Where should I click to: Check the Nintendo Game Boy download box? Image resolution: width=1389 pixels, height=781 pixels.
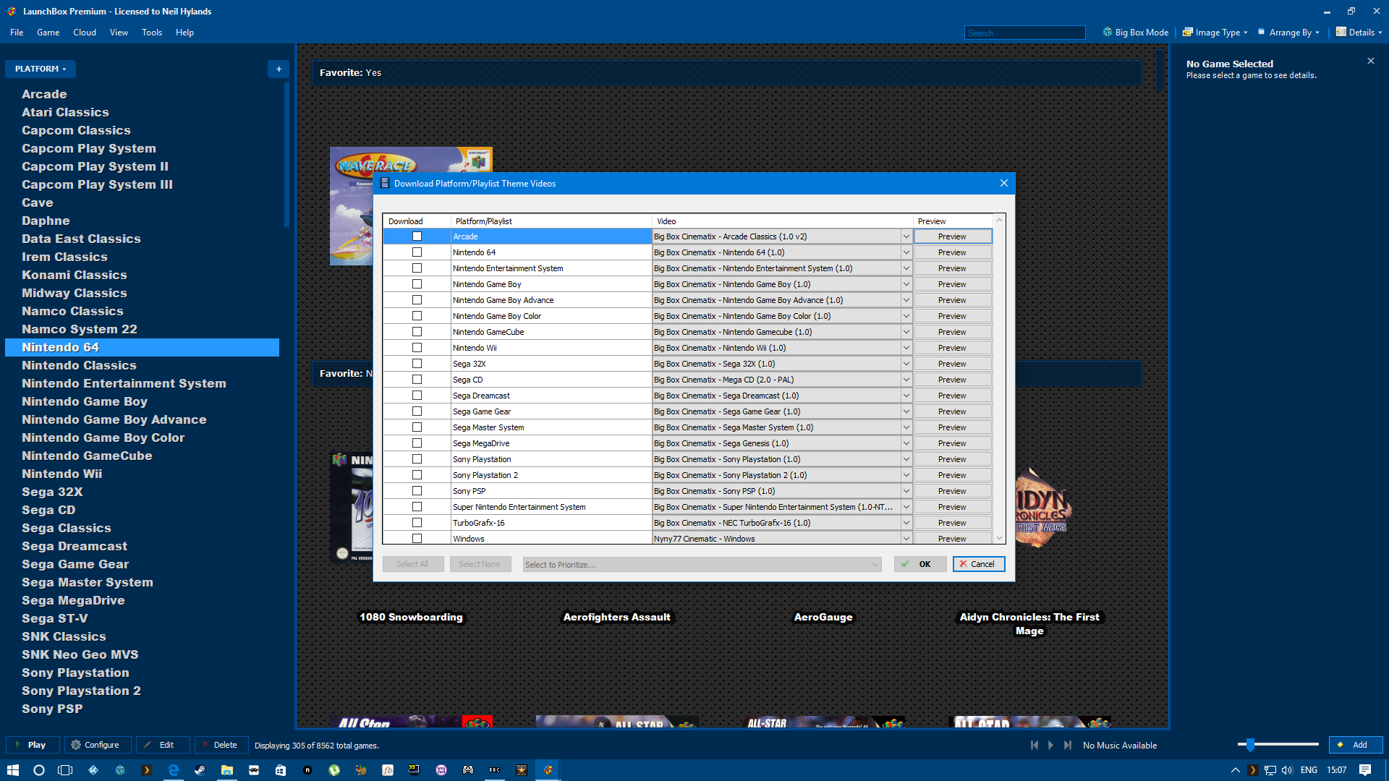click(417, 284)
